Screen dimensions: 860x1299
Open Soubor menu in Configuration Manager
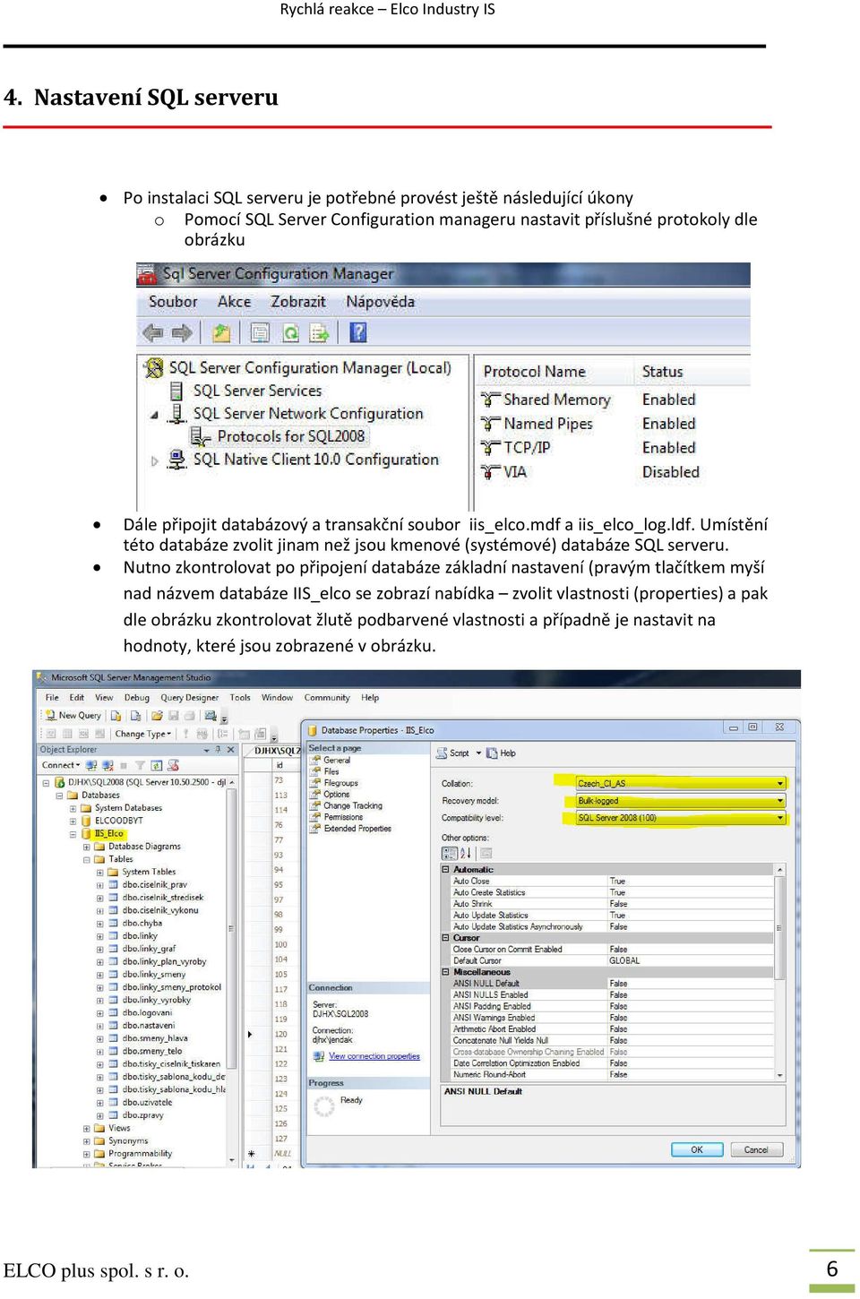tap(173, 302)
